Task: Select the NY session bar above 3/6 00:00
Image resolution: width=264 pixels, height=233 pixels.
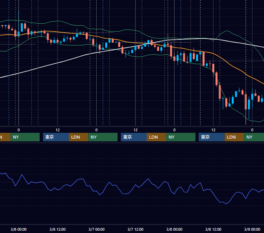Action: click(25, 137)
